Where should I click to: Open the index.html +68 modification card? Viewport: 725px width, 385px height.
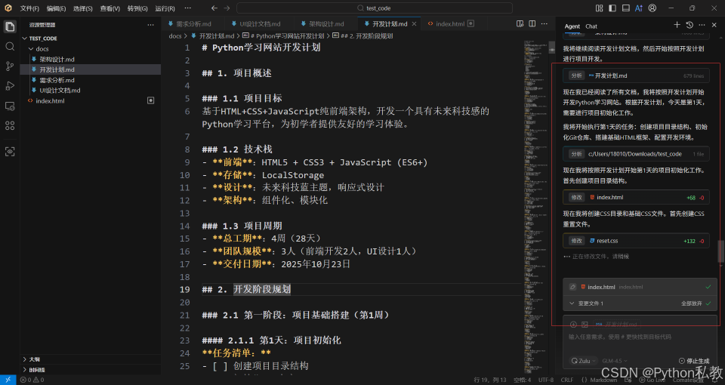636,197
